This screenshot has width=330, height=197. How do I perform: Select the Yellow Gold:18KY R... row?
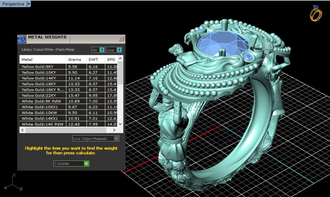point(68,89)
